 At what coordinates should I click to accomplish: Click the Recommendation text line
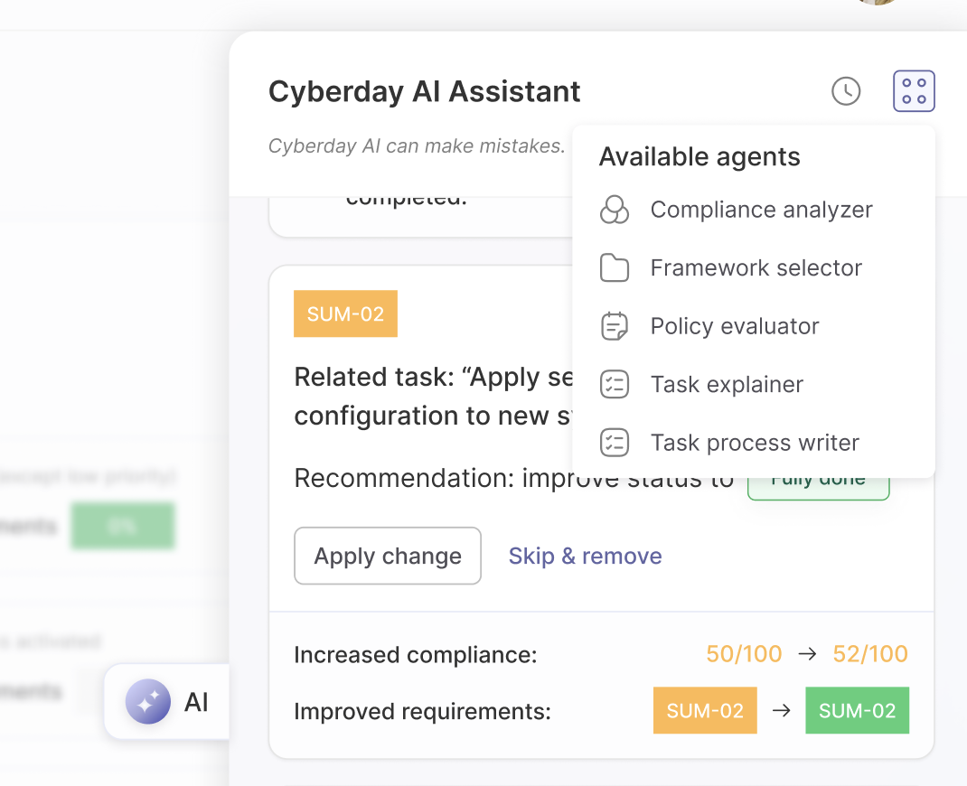(513, 478)
